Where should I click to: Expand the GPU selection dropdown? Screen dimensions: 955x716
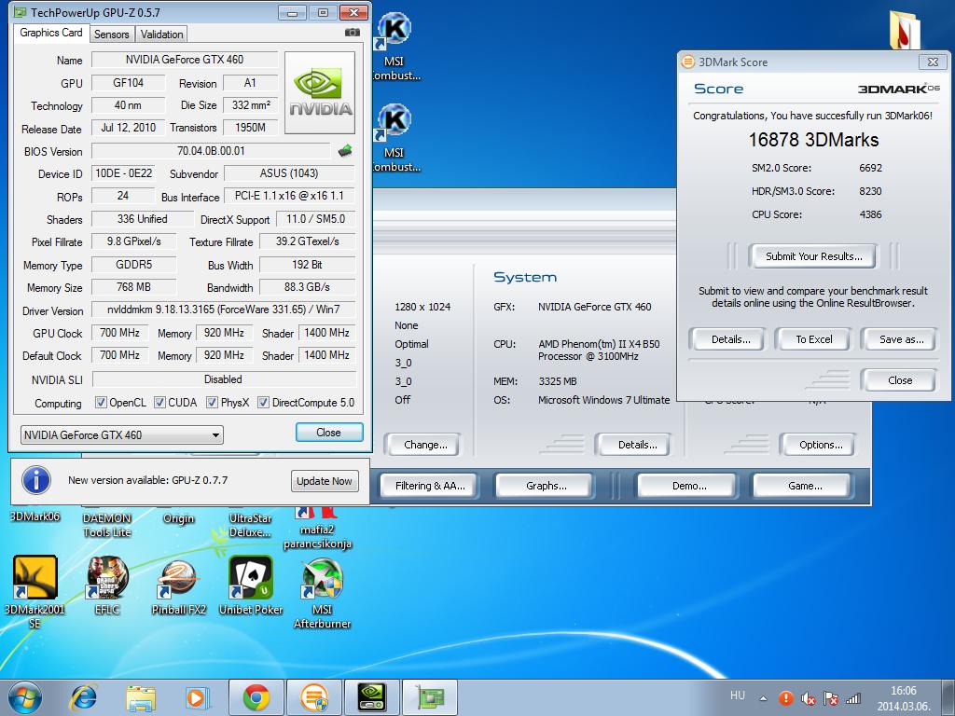coord(121,434)
